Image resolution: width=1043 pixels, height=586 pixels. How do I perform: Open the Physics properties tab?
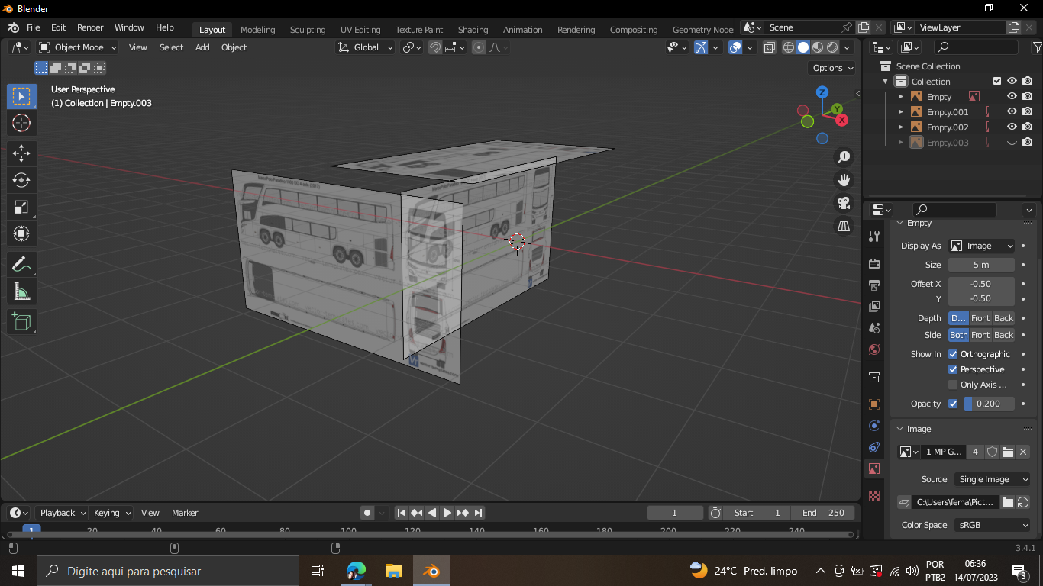tap(874, 426)
